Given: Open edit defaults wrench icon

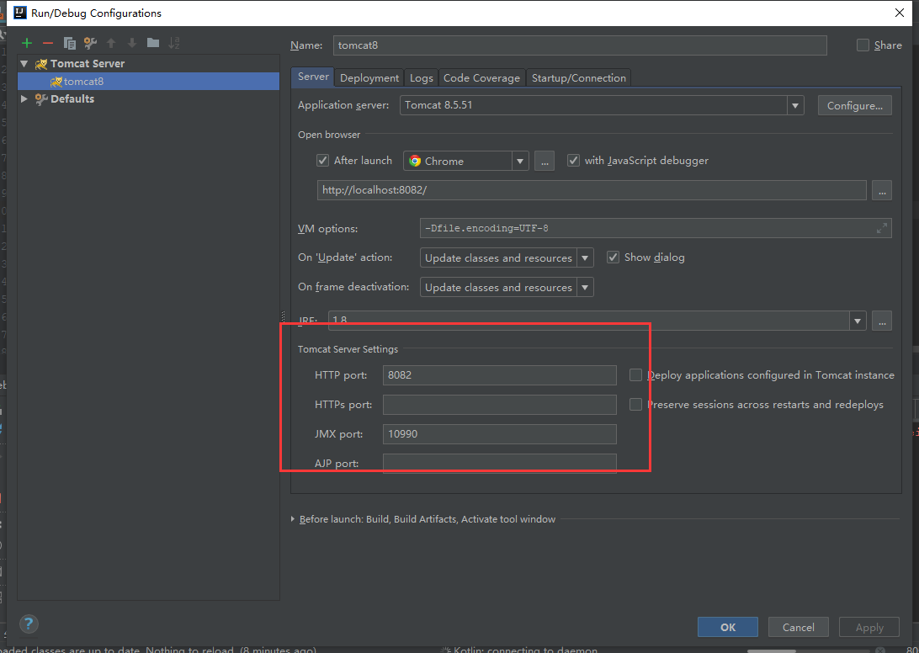Looking at the screenshot, I should tap(90, 43).
